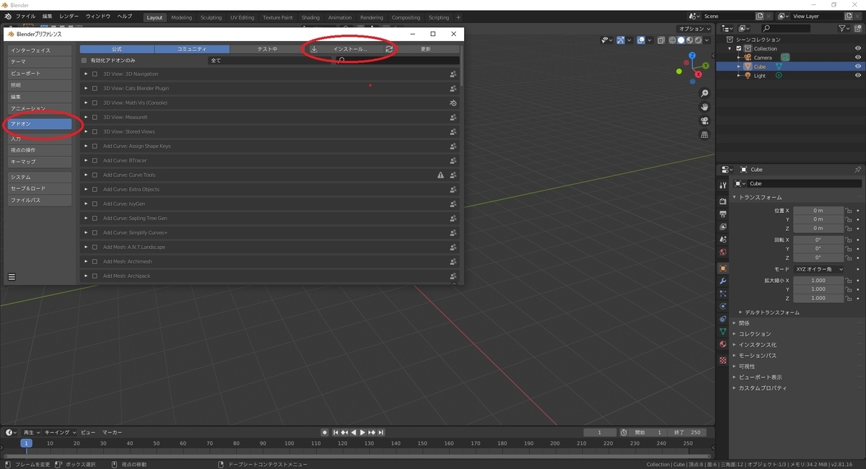Image resolution: width=866 pixels, height=469 pixels.
Task: Open the Render properties tab icon
Action: click(722, 201)
